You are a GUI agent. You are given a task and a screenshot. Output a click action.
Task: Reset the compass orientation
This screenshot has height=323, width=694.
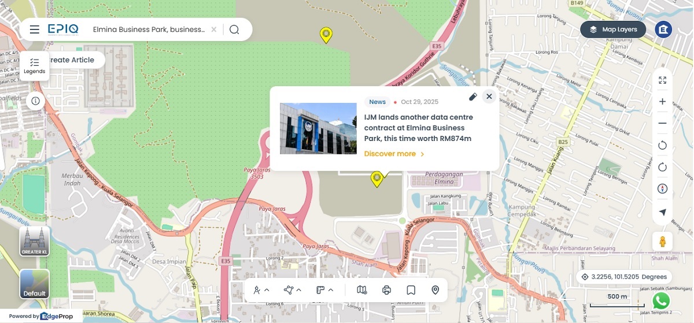663,189
